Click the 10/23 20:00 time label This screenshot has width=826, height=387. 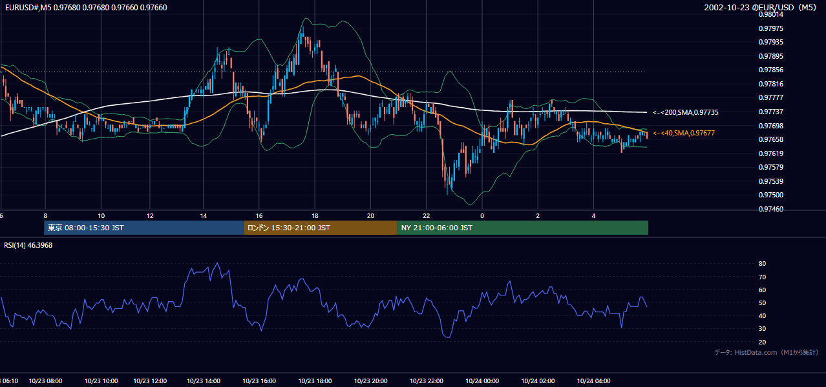(370, 381)
